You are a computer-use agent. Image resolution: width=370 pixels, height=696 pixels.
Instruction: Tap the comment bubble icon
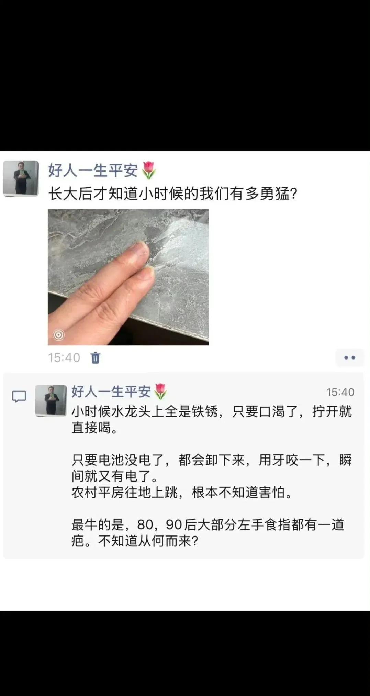tap(19, 397)
